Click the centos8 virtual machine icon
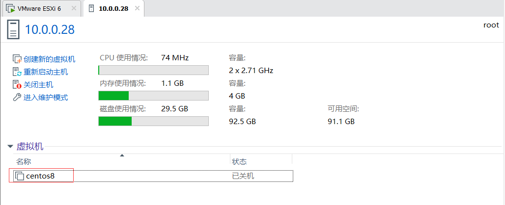 (x=19, y=176)
